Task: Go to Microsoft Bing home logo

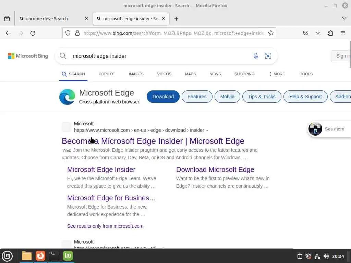Action: [x=28, y=56]
